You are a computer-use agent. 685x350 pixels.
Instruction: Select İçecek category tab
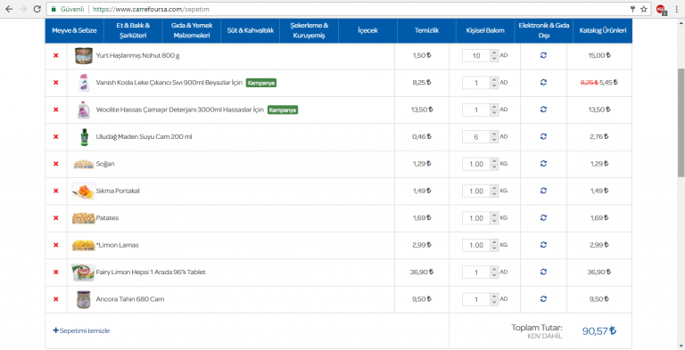click(367, 30)
